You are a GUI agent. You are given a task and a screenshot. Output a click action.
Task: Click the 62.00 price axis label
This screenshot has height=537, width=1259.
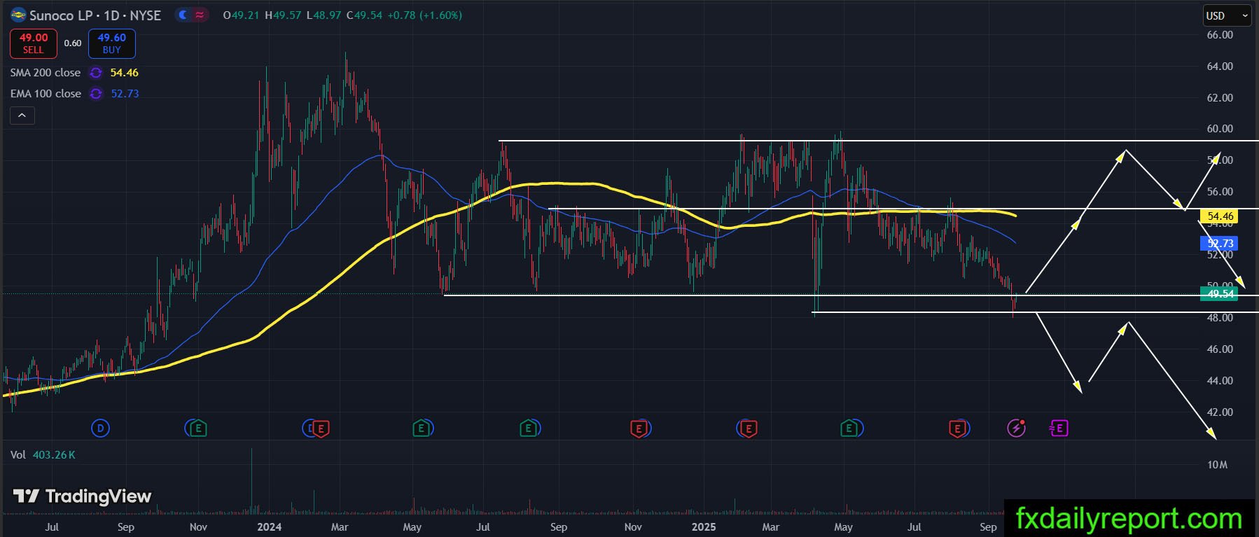tap(1220, 98)
